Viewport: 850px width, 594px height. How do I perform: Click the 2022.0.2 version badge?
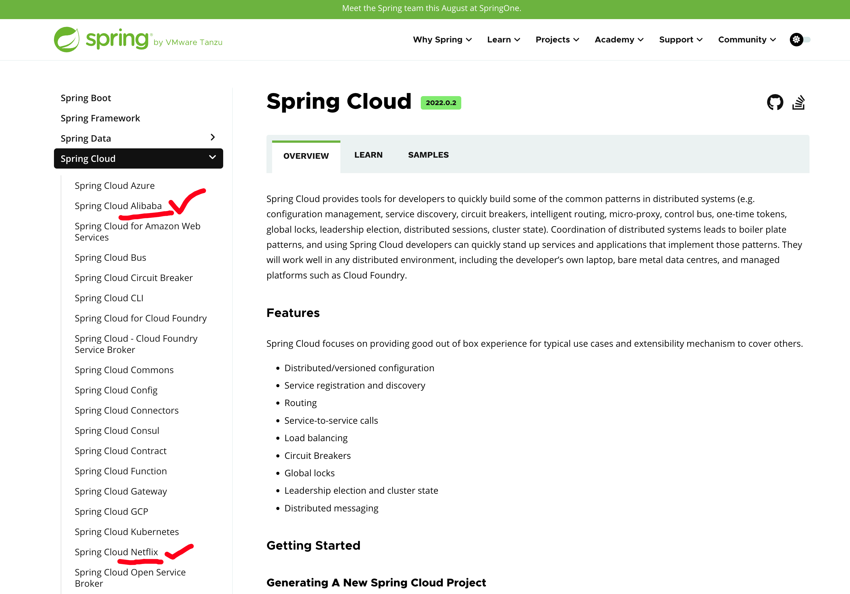click(440, 103)
